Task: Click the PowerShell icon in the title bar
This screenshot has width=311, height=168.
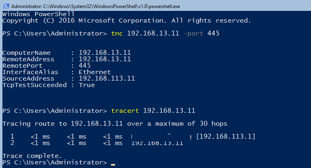Action: pyautogui.click(x=6, y=6)
